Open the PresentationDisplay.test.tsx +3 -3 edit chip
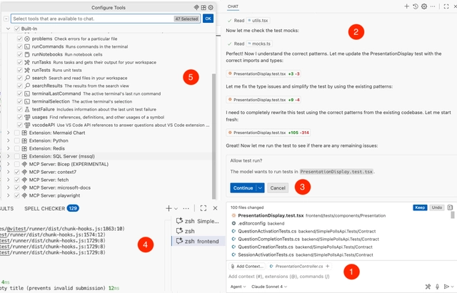Screen dimensions: 457x293 coord(263,74)
